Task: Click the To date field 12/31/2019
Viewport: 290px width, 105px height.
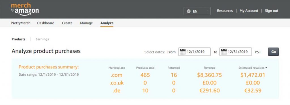Action: coord(235,52)
